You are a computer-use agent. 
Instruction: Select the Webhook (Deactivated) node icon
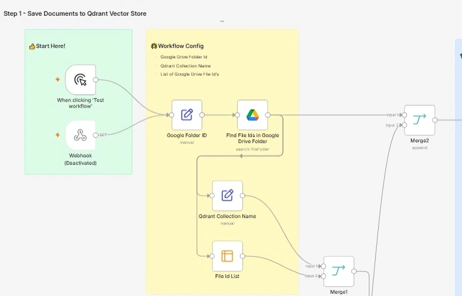click(80, 135)
